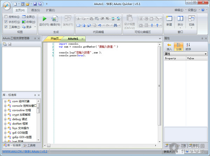Click the editor vertical scrollbar thumb
The height and width of the screenshot is (156, 210).
click(x=159, y=86)
